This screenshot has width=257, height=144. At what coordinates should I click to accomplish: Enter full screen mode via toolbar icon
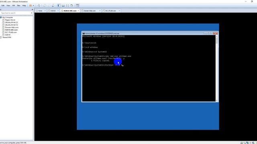pyautogui.click(x=67, y=5)
